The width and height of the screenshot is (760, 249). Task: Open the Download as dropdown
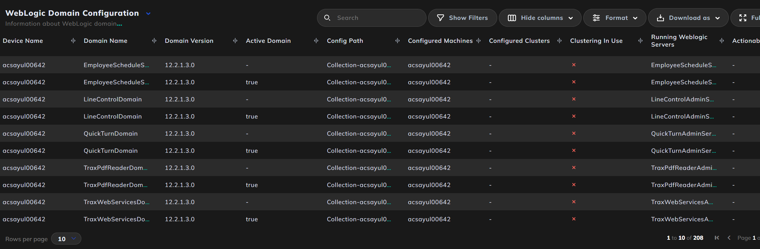(717, 18)
